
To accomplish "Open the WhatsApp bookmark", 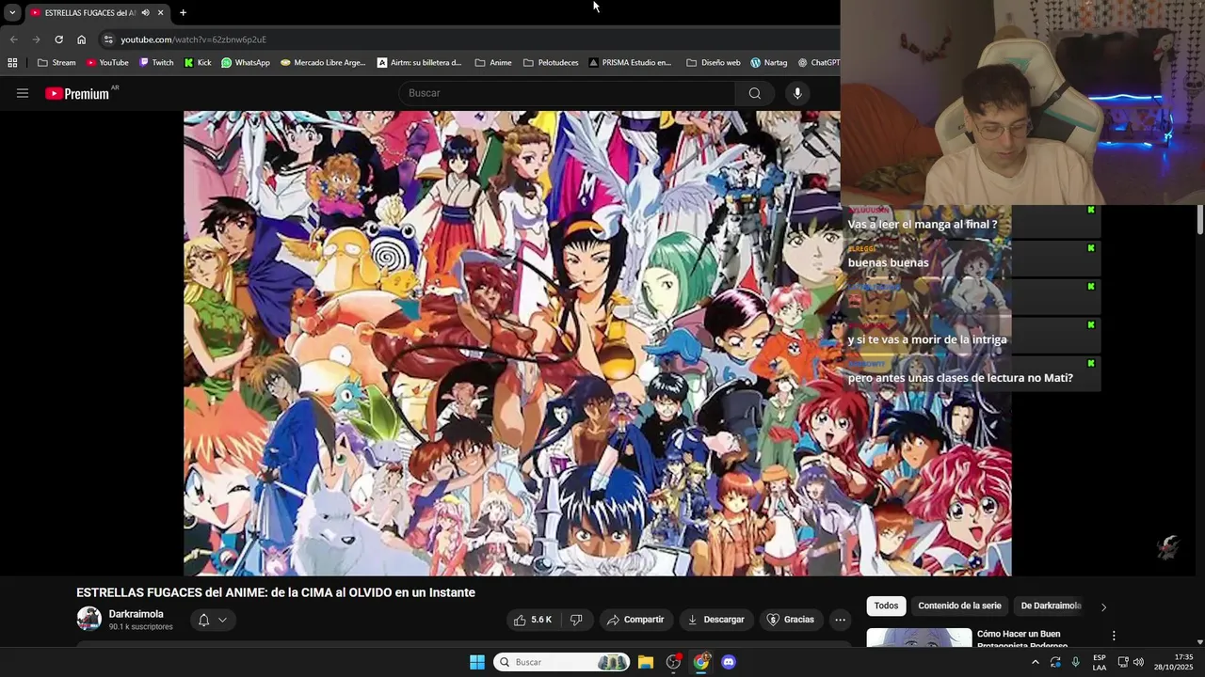I will tap(245, 63).
